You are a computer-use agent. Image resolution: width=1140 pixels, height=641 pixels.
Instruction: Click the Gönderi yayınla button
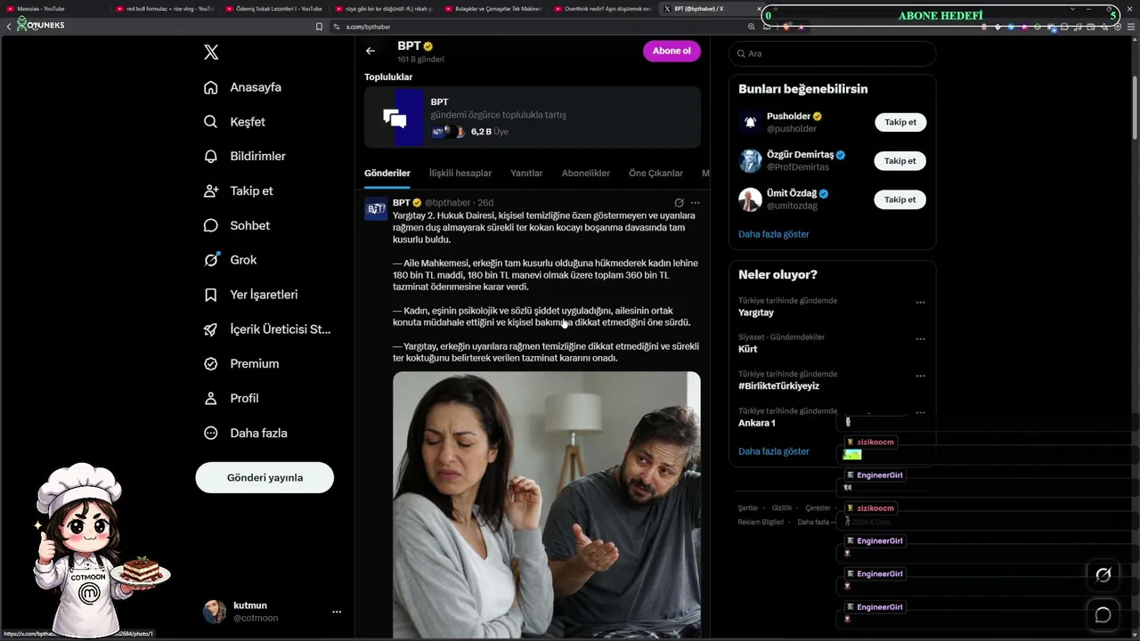(x=265, y=477)
